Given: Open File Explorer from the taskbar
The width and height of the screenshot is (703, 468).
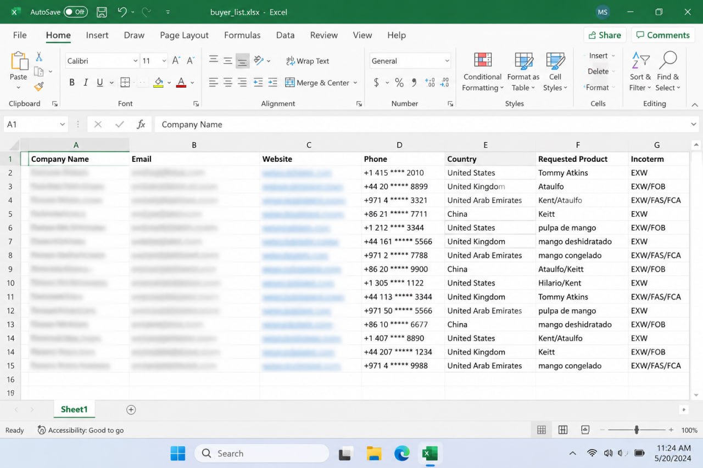Looking at the screenshot, I should [x=374, y=454].
